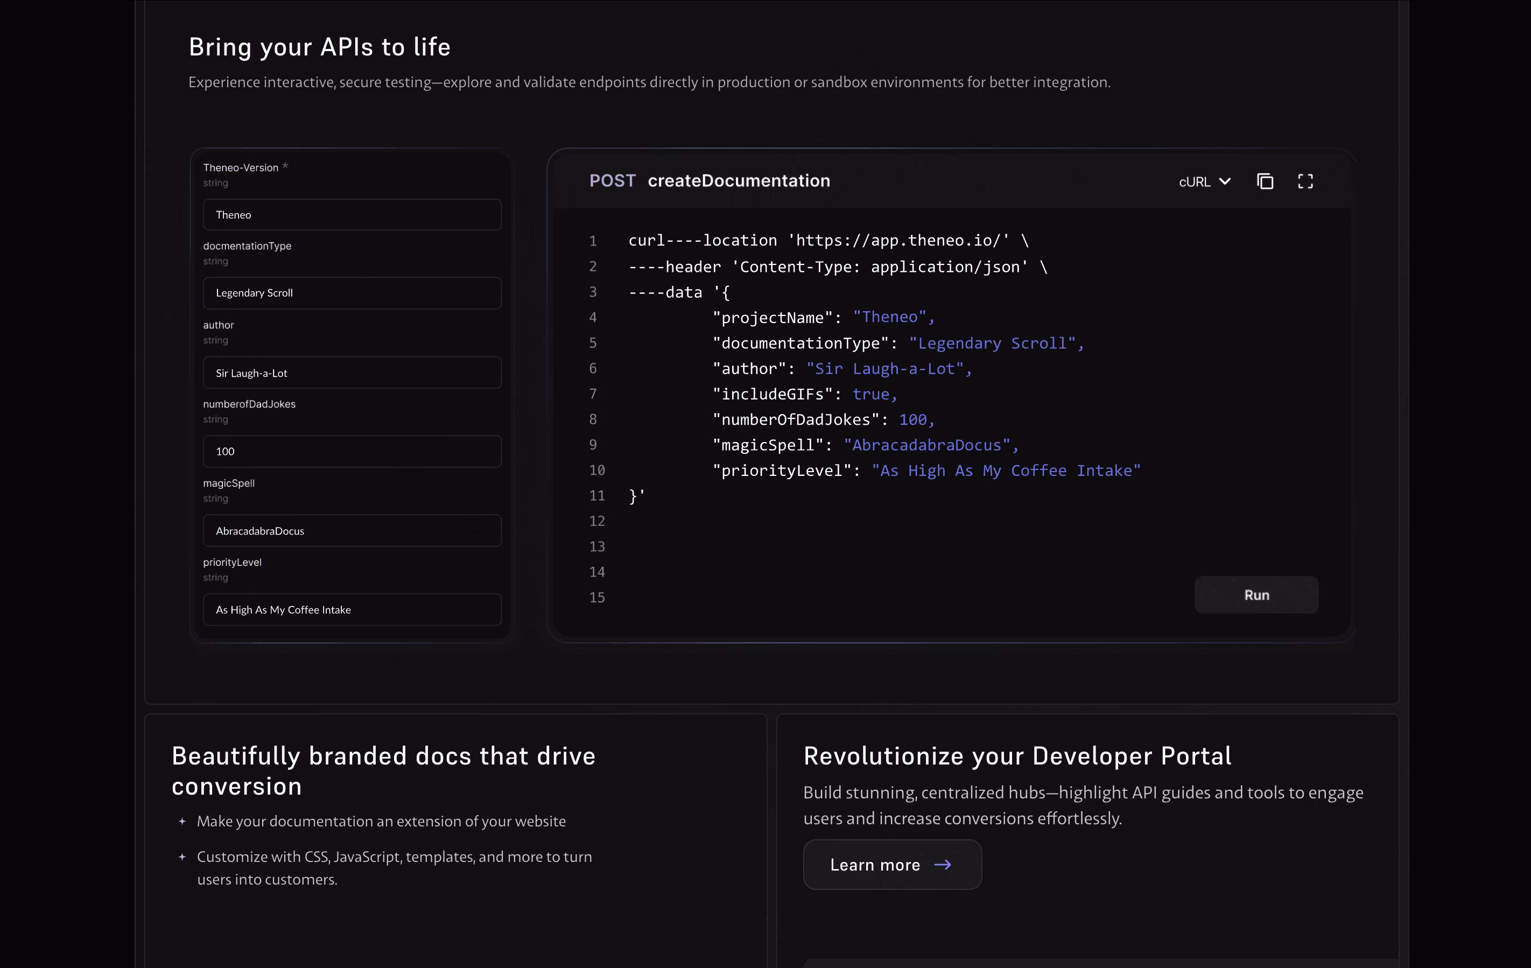Click the priorityLevel field label

click(x=232, y=562)
